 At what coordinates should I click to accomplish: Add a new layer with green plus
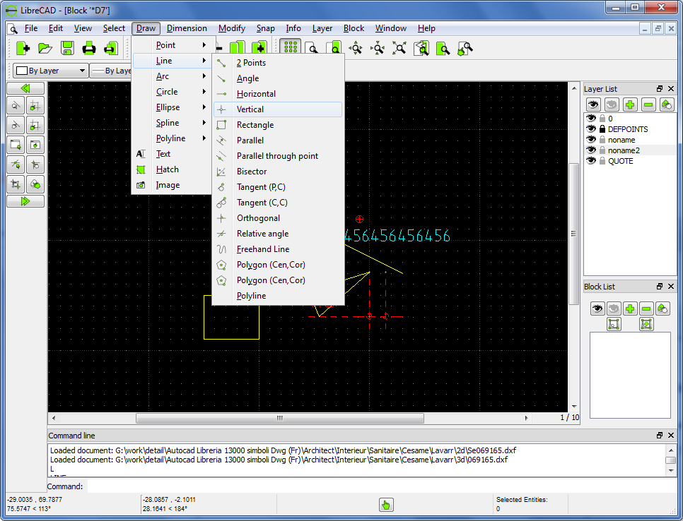pos(630,104)
